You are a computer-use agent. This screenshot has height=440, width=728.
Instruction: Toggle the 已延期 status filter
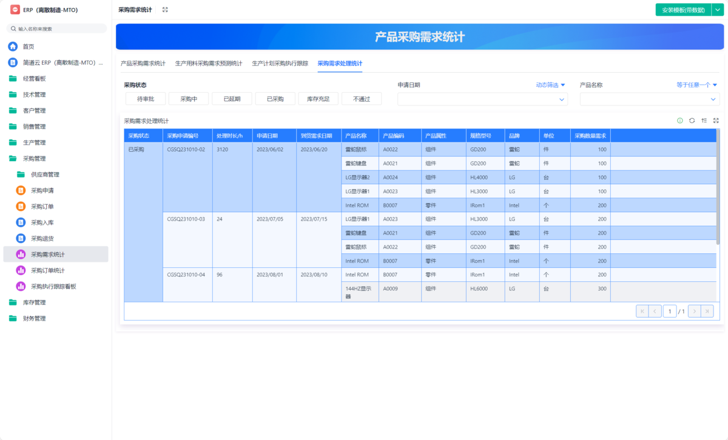[x=232, y=99]
